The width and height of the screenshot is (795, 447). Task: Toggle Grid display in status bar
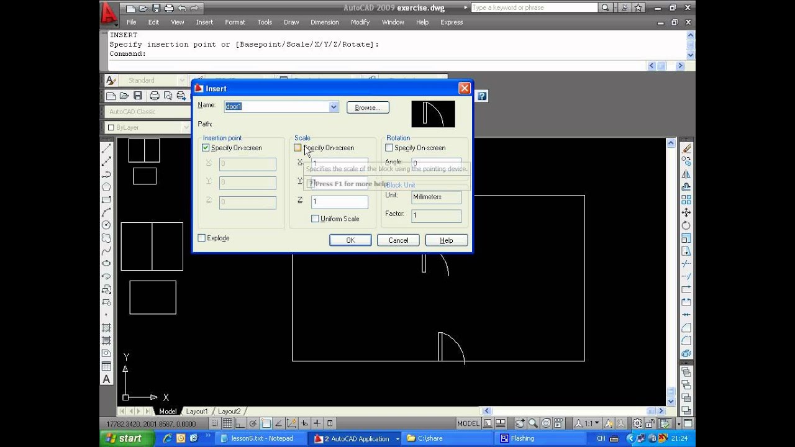click(227, 423)
